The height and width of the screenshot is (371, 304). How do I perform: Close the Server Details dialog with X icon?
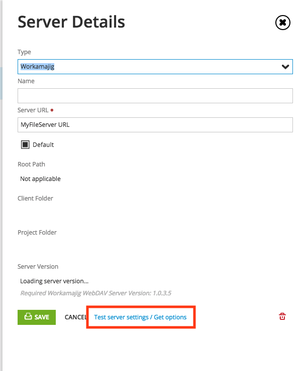[283, 23]
